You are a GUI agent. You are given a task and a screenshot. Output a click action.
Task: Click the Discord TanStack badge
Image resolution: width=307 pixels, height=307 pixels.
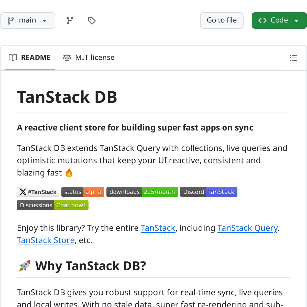tap(209, 192)
